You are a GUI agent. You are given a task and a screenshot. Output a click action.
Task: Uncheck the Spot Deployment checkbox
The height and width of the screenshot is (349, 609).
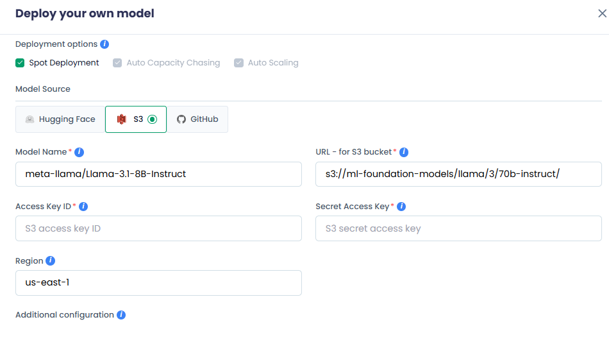20,63
